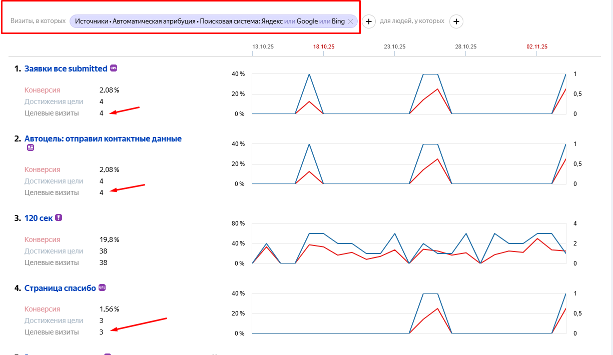Add a people condition via plus after для людей
Viewport: 613px width, 355px height.
coord(456,21)
